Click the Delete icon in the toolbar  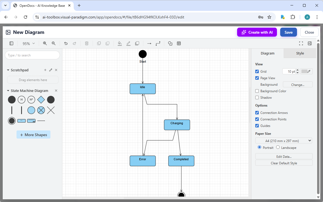point(86,43)
